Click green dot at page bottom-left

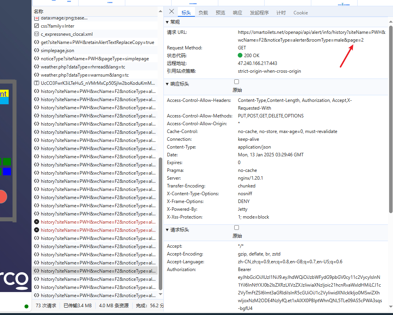click(26, 306)
